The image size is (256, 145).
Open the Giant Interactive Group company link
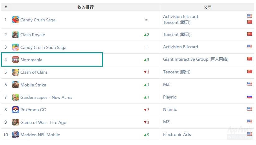point(196,59)
